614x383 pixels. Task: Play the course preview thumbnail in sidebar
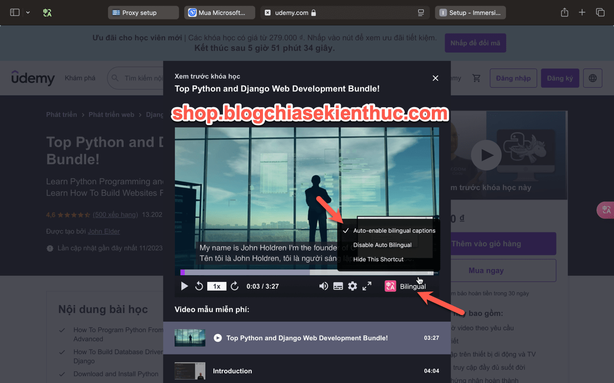486,155
